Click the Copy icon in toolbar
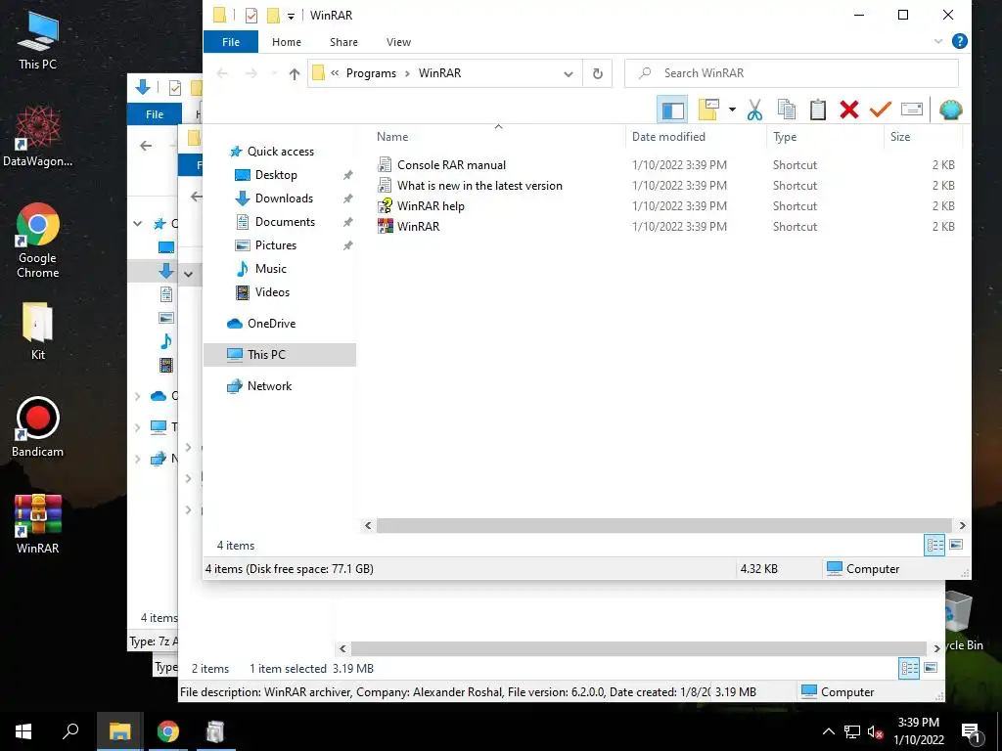The image size is (1002, 751). click(x=786, y=110)
